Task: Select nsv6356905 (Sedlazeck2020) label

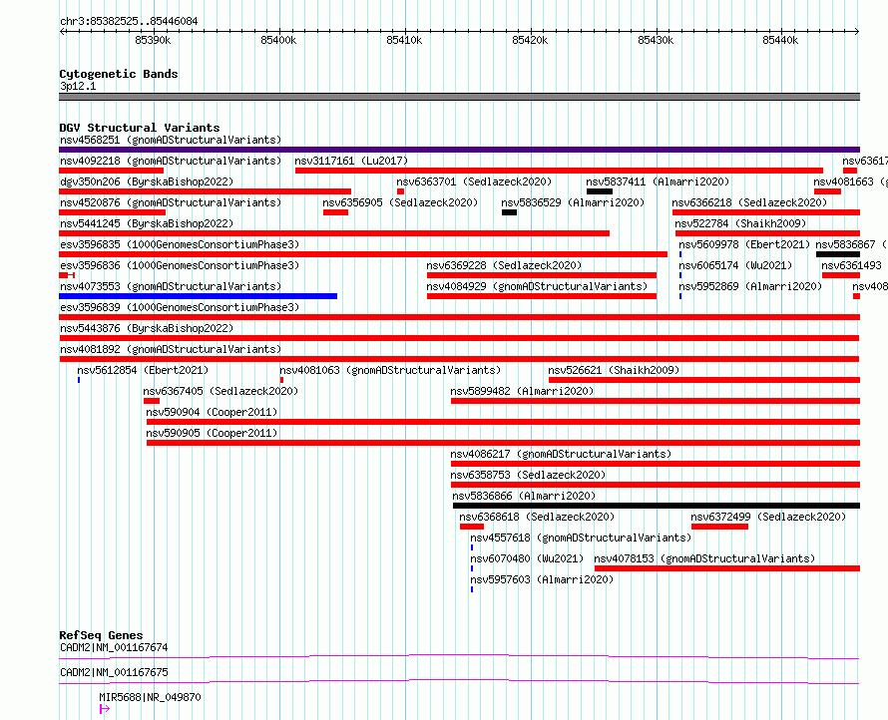Action: pyautogui.click(x=400, y=202)
